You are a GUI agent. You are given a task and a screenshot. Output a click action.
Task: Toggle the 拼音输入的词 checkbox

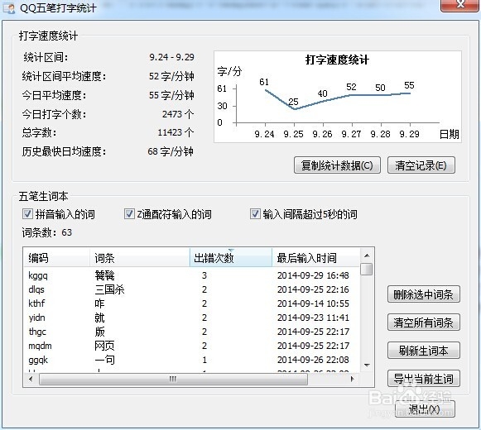click(x=27, y=213)
